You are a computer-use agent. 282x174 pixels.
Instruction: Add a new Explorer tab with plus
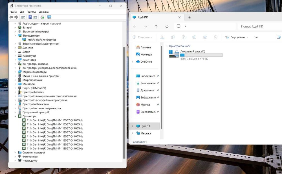[x=190, y=17]
